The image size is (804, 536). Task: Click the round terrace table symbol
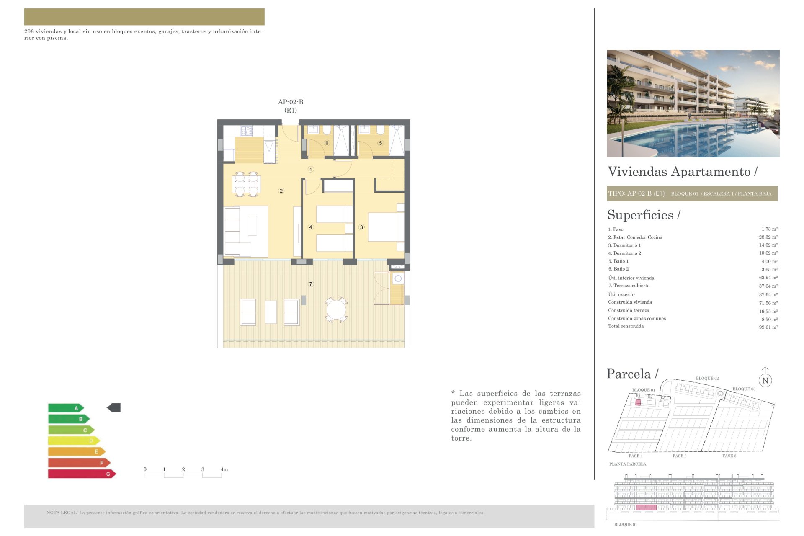(336, 310)
